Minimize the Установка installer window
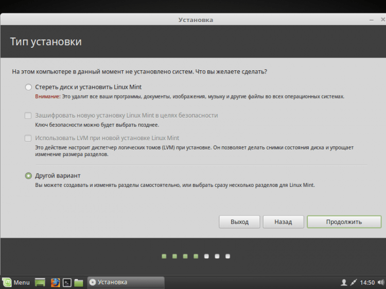Image resolution: width=386 pixels, height=289 pixels. tap(372, 20)
